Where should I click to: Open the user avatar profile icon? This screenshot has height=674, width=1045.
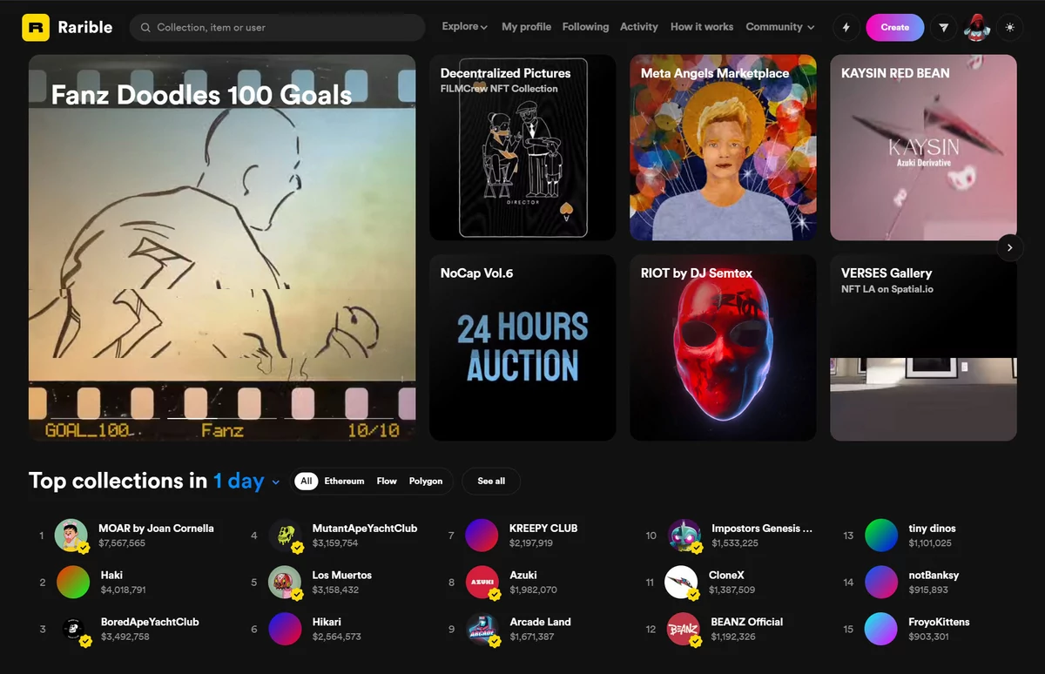point(977,28)
